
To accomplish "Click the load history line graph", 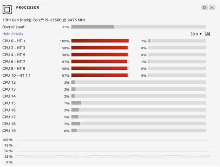I will click(x=113, y=151).
